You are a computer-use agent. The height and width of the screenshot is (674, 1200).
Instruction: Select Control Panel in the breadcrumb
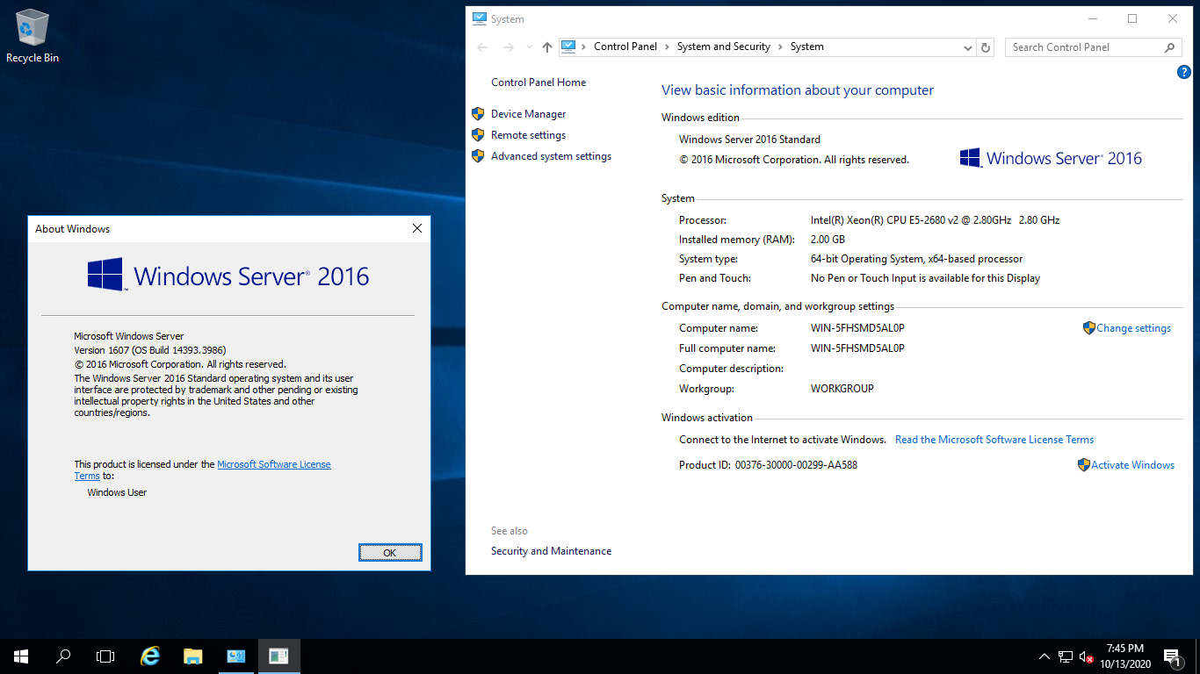625,47
